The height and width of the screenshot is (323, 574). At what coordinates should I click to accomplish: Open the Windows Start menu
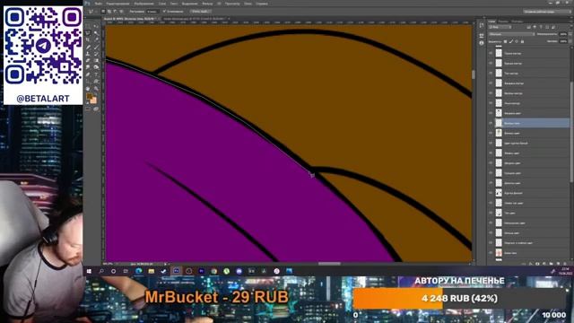89,271
